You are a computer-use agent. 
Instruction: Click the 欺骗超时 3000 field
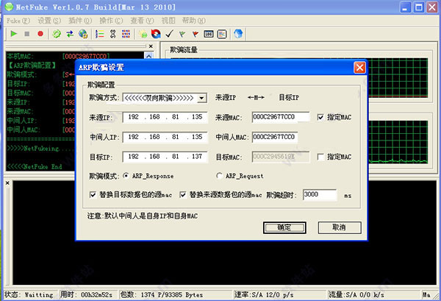(320, 195)
